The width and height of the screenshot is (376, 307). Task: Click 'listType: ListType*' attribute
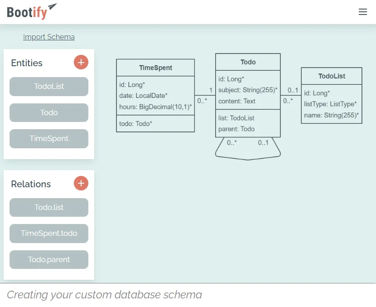tap(330, 104)
